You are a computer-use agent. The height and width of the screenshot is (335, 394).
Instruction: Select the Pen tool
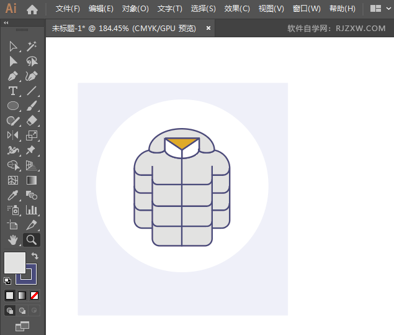click(13, 76)
